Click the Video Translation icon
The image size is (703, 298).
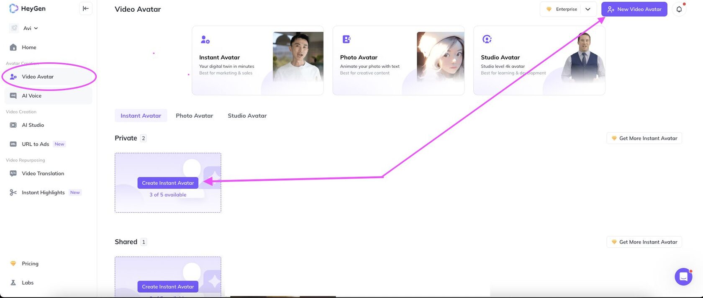point(13,173)
